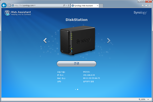Maximize the browser window

click(143, 2)
